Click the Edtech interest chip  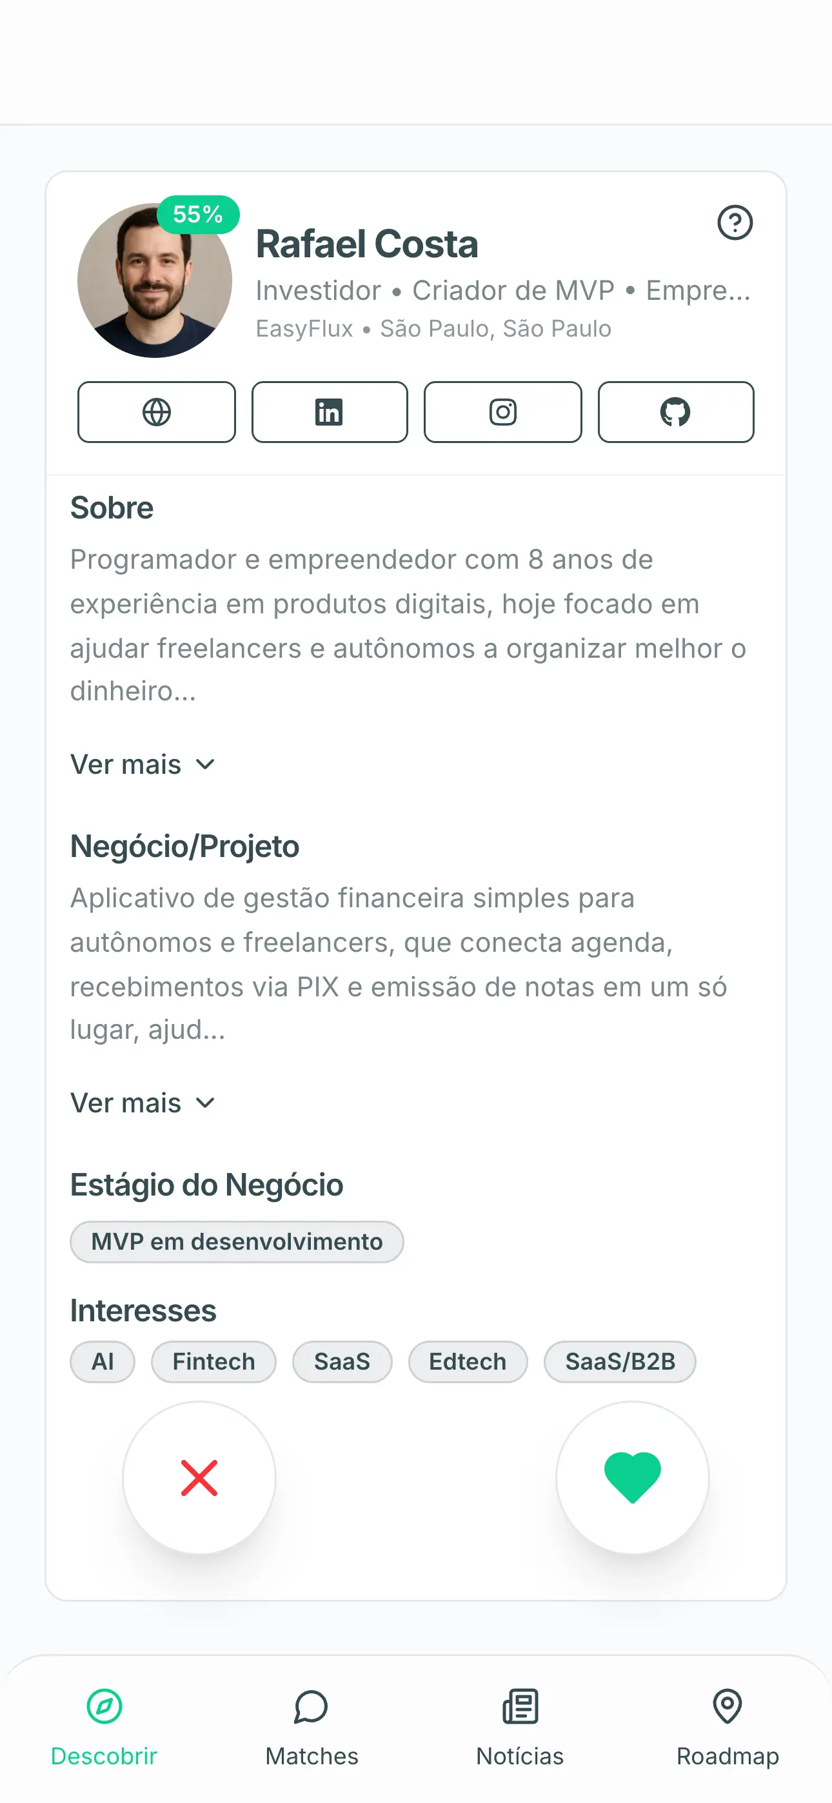467,1361
